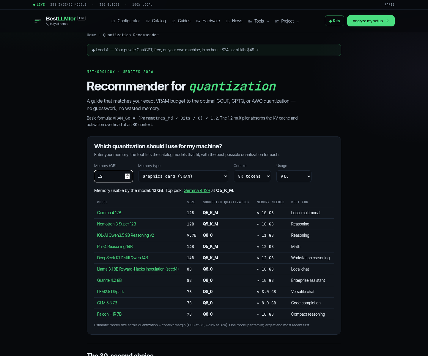Open DeepSeek R1 Distill Qwen 14B
428x356 pixels.
point(122,258)
